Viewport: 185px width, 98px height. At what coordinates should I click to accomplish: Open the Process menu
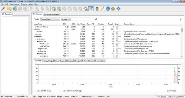24,4
